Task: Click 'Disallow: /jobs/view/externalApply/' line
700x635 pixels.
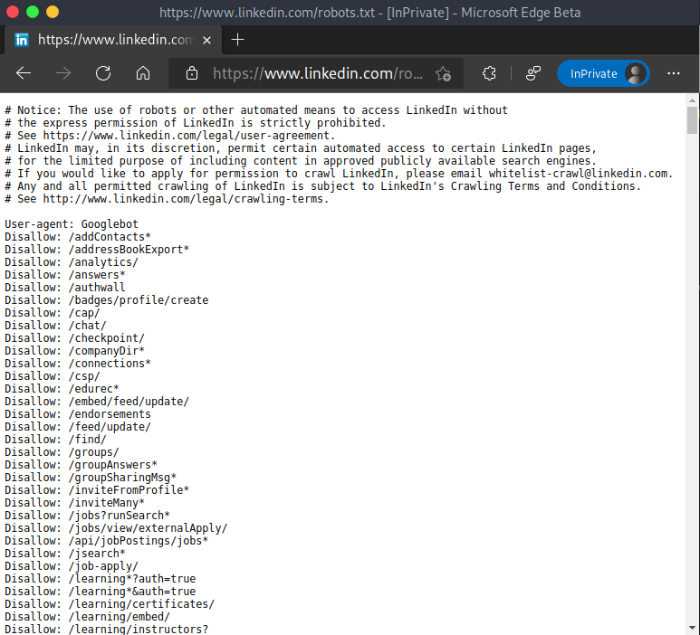Action: point(116,528)
